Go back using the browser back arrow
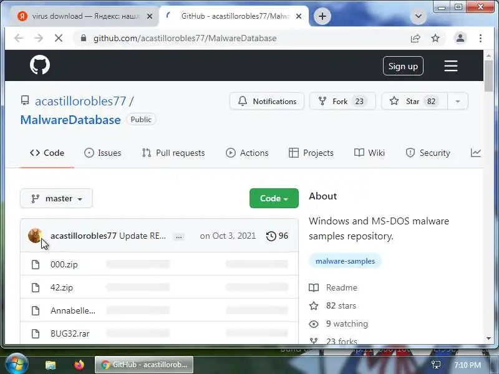The height and width of the screenshot is (374, 499). (19, 38)
